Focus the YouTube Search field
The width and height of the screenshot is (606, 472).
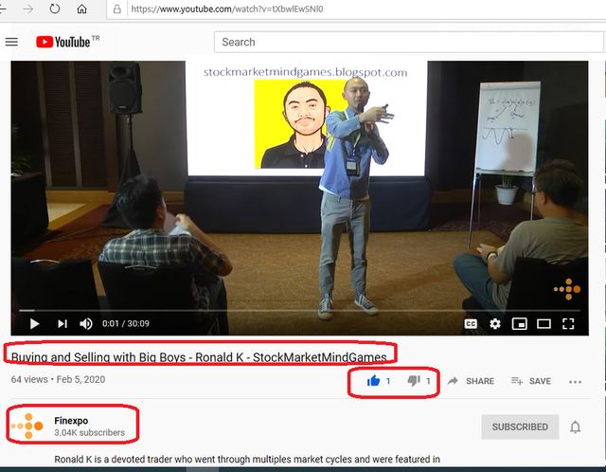coord(408,42)
